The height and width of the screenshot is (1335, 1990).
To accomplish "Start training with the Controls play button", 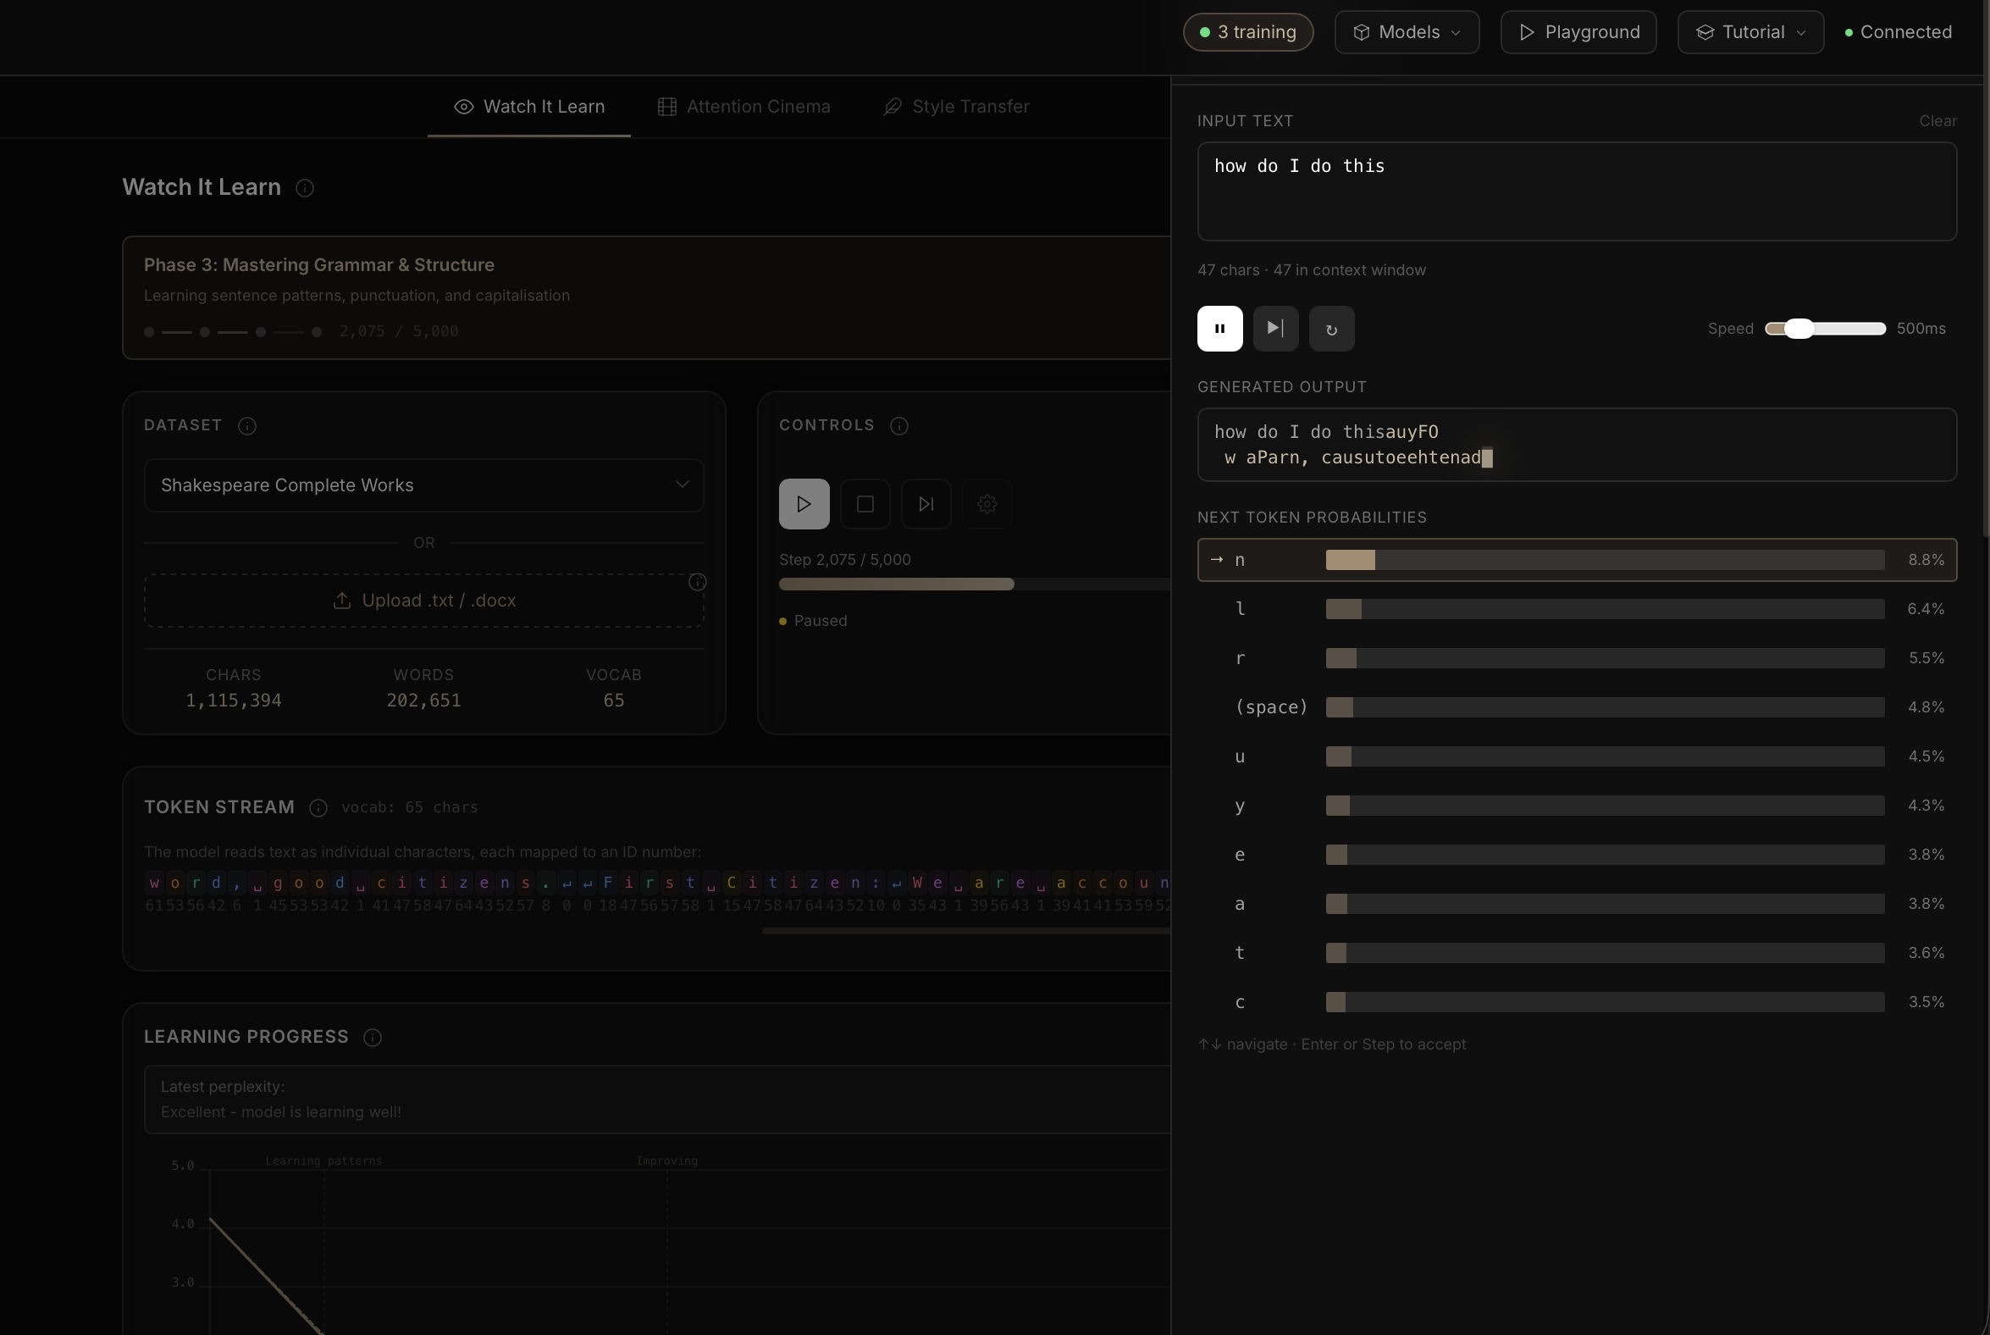I will click(804, 504).
